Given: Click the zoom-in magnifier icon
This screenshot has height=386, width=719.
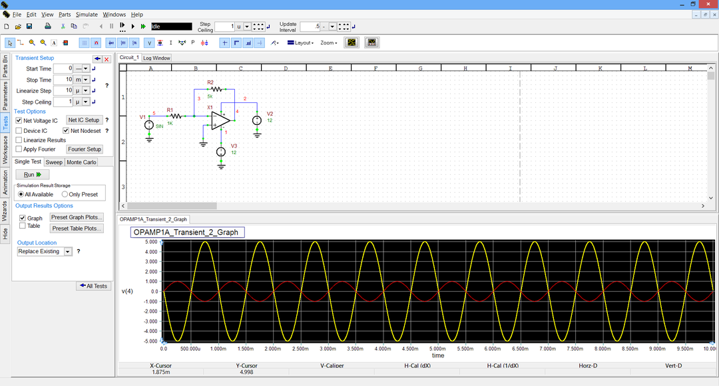Looking at the screenshot, I should click(x=31, y=43).
